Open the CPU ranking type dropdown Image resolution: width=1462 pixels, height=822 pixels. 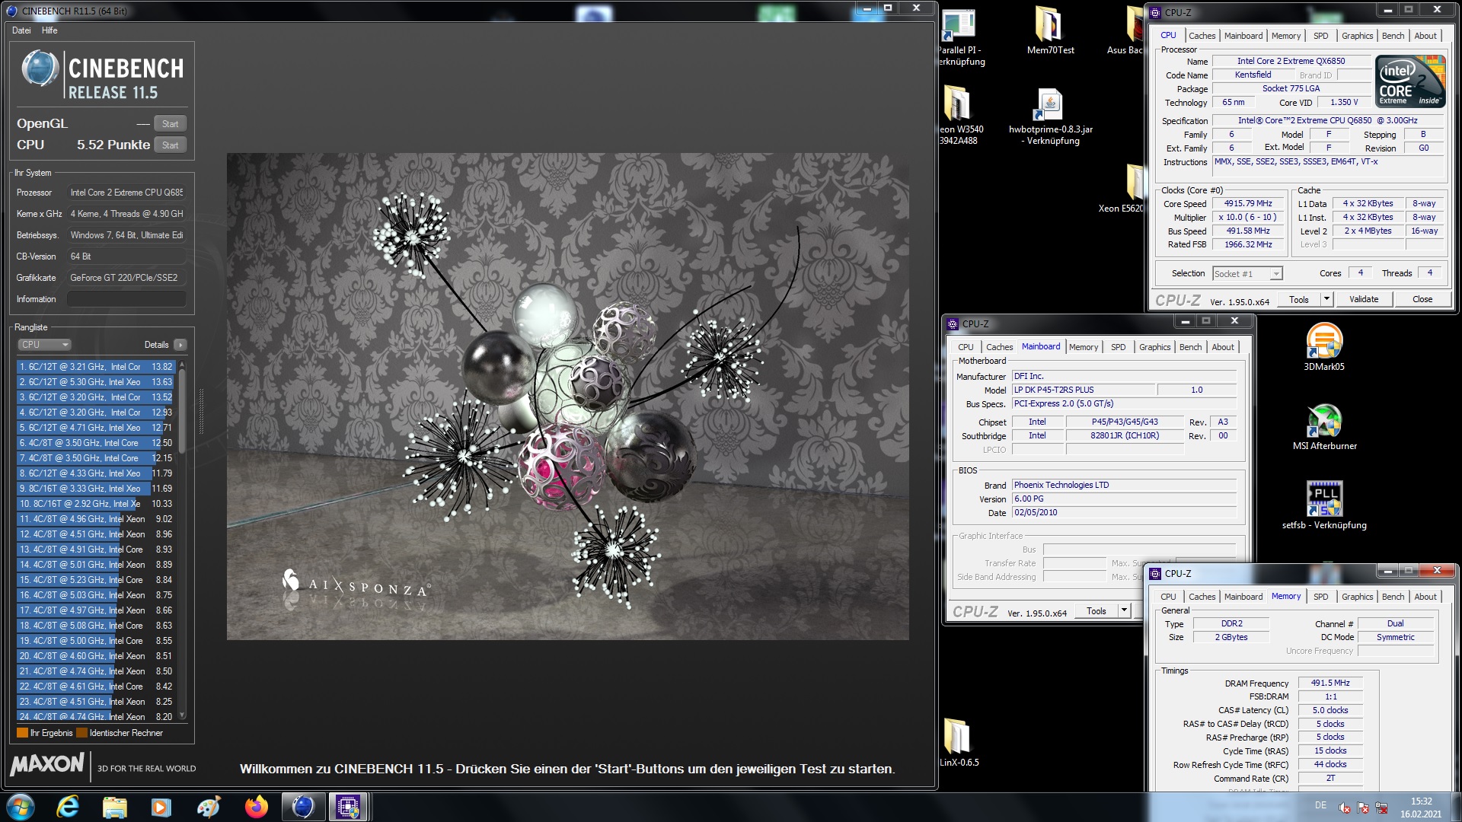[x=44, y=345]
